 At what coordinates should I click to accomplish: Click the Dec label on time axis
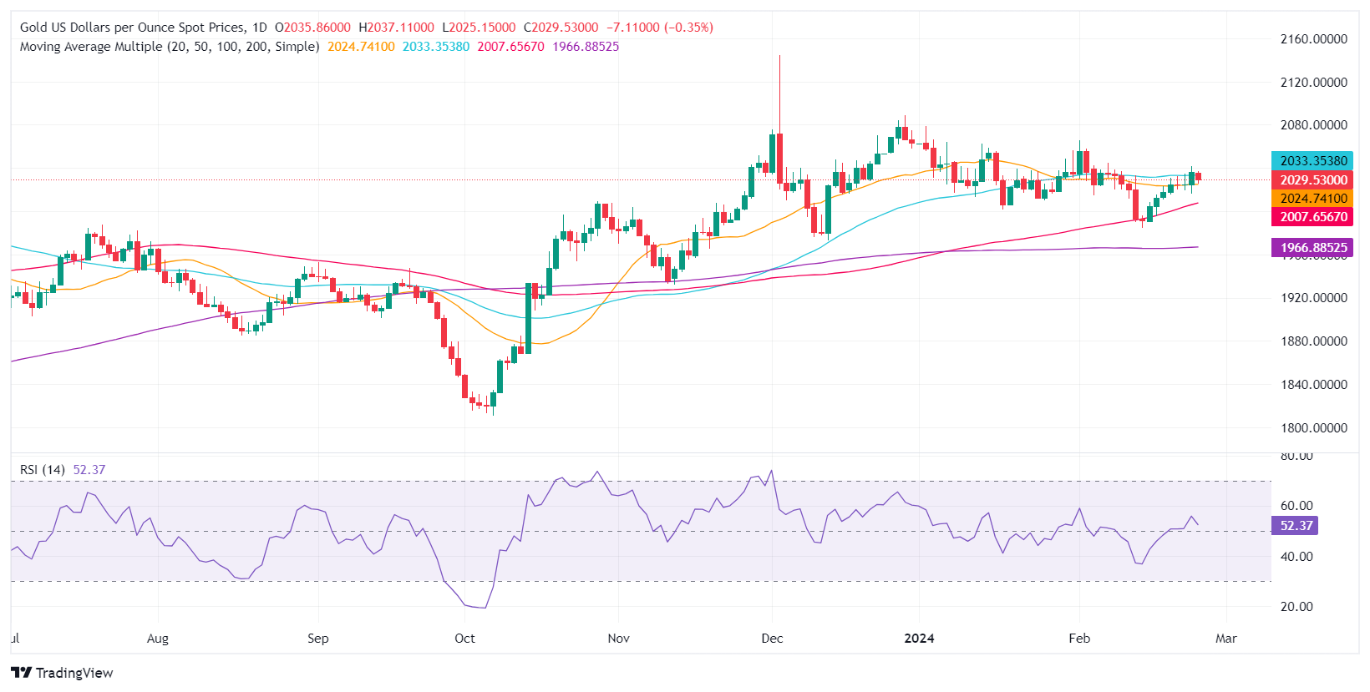772,639
